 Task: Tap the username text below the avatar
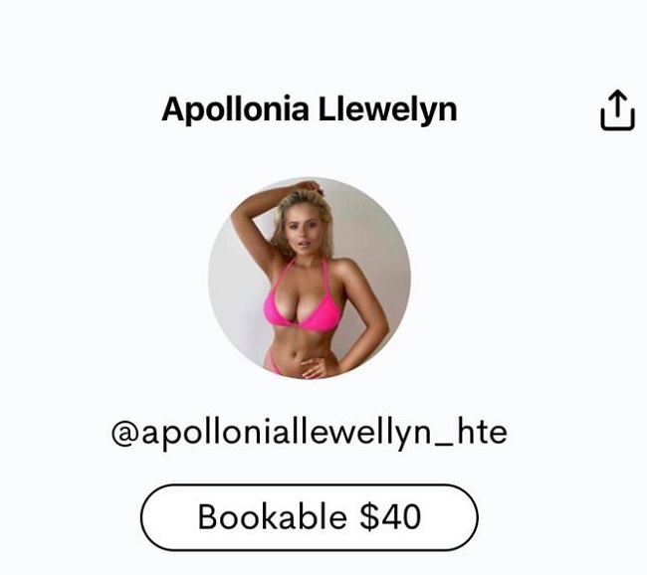pos(310,433)
